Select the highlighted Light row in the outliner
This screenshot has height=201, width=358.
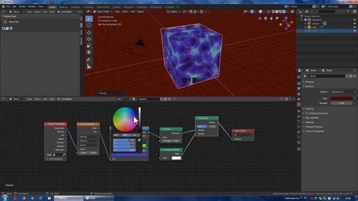click(327, 31)
